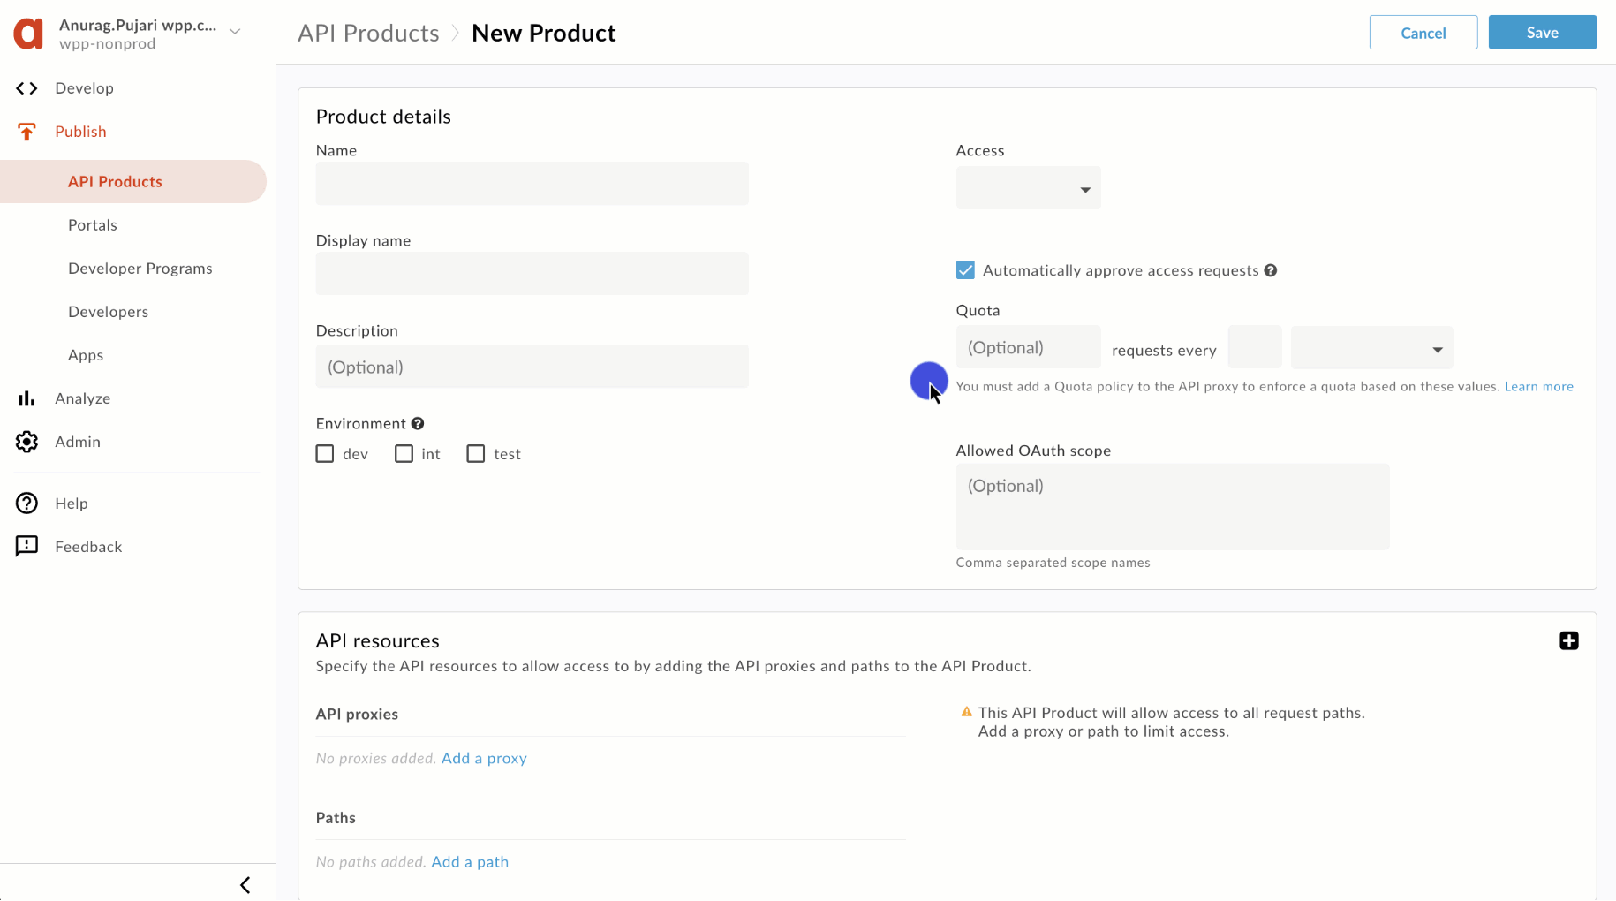Click the Analyze bar chart icon
Viewport: 1616px width, 901px height.
(x=26, y=398)
